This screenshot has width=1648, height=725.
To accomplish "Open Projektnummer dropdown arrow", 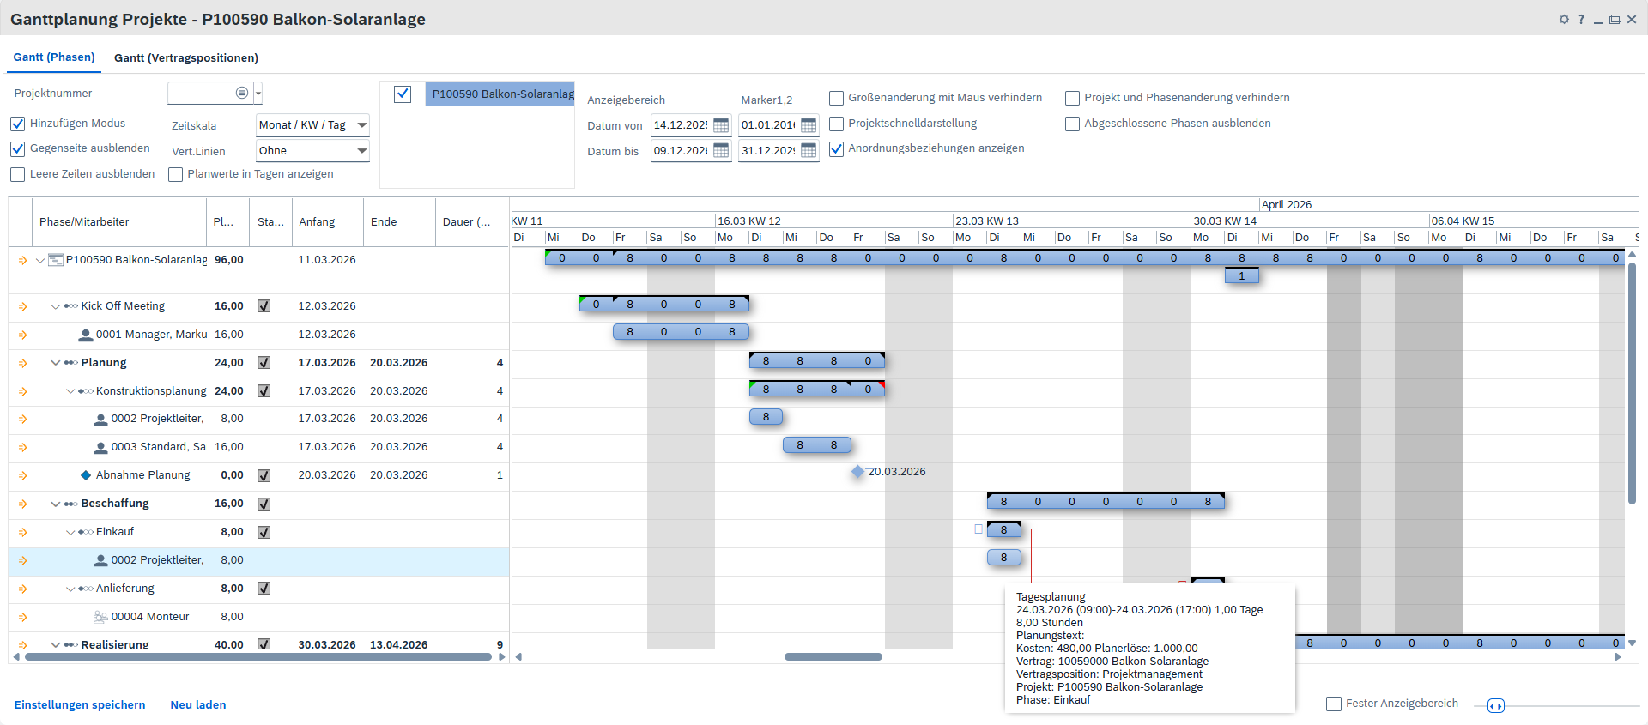I will pyautogui.click(x=257, y=93).
